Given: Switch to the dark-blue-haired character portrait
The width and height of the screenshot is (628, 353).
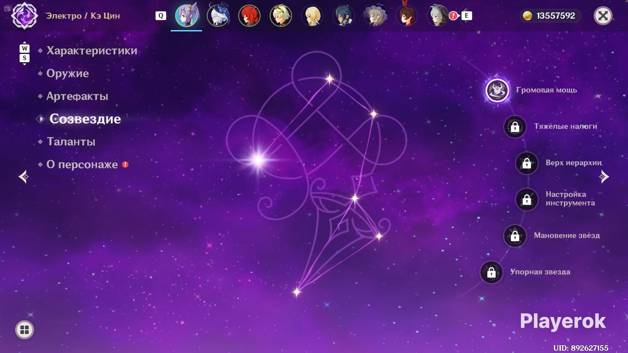Looking at the screenshot, I should click(x=344, y=16).
